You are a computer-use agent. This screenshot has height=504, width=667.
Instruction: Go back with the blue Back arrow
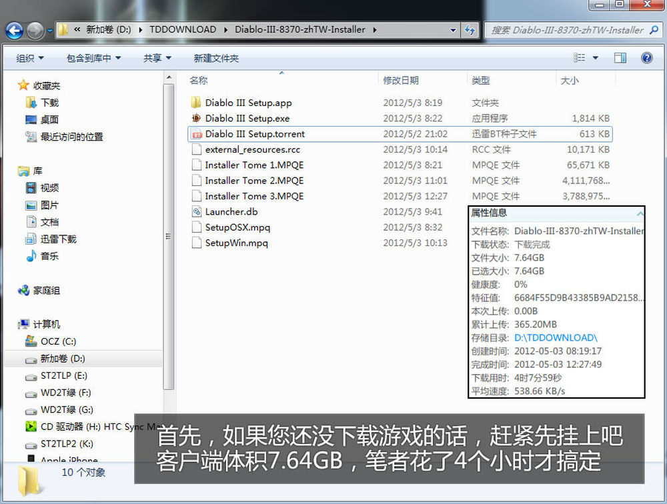15,31
